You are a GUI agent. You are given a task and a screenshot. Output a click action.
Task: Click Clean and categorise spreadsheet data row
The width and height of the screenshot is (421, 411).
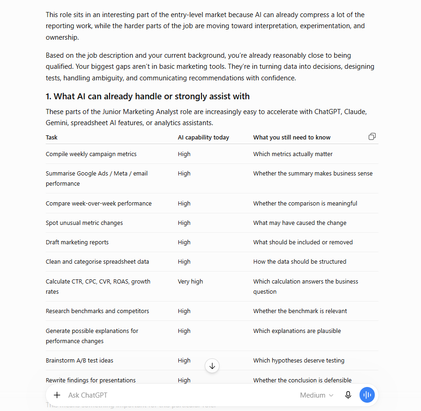pos(212,261)
